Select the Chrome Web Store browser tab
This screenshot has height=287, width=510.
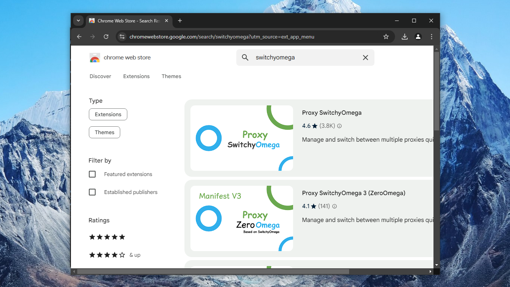coord(129,21)
